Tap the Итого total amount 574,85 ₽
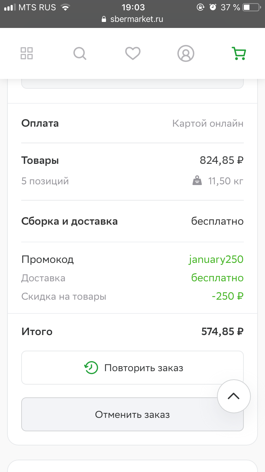The image size is (265, 472). [223, 332]
